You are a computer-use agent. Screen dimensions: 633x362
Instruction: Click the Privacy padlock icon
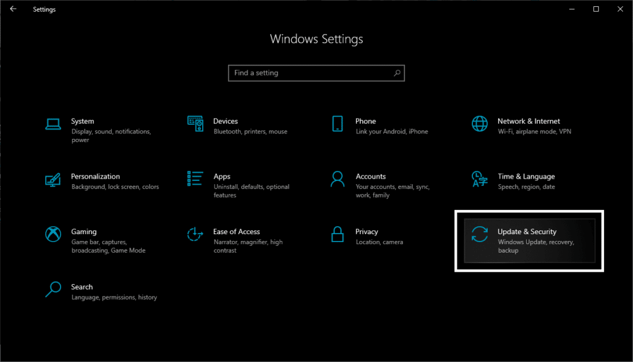(338, 234)
